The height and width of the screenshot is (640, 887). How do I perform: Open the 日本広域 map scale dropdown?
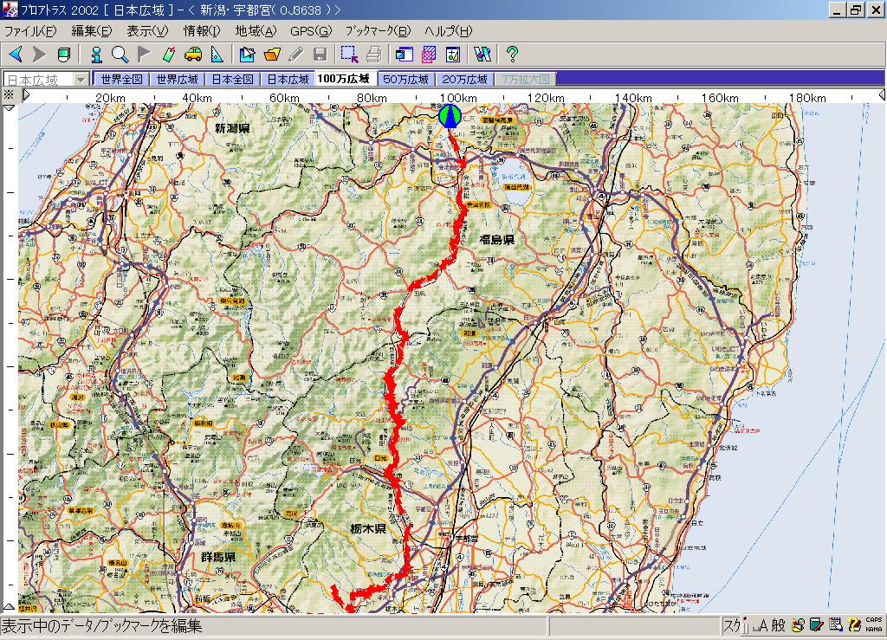pos(81,79)
